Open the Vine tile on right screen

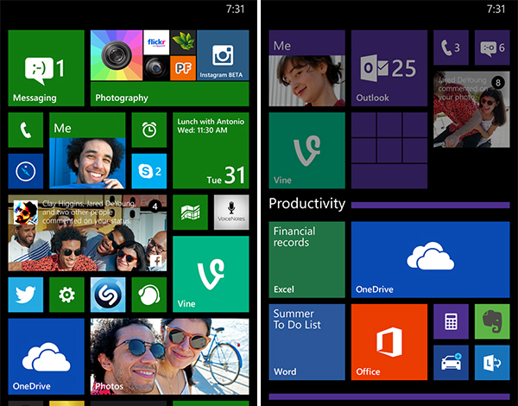pos(306,150)
